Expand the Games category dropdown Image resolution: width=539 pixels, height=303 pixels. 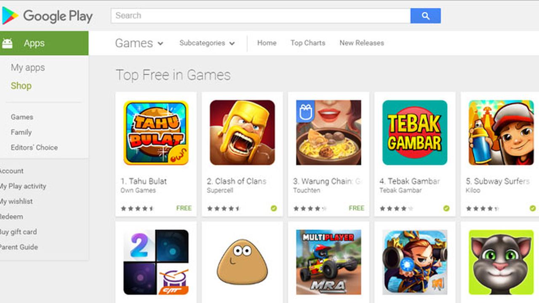139,43
